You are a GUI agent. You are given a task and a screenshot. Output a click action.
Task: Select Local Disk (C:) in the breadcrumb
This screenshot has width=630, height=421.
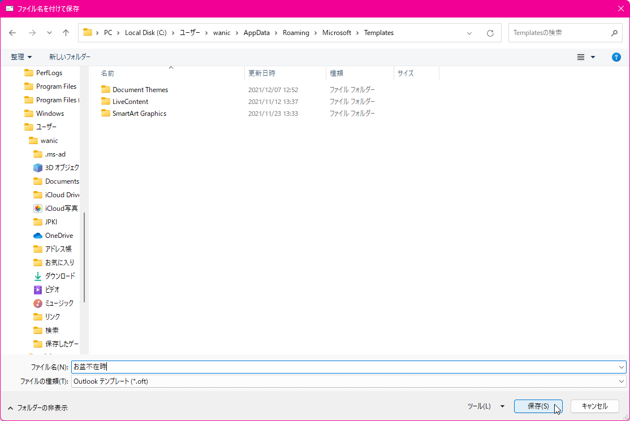[146, 33]
